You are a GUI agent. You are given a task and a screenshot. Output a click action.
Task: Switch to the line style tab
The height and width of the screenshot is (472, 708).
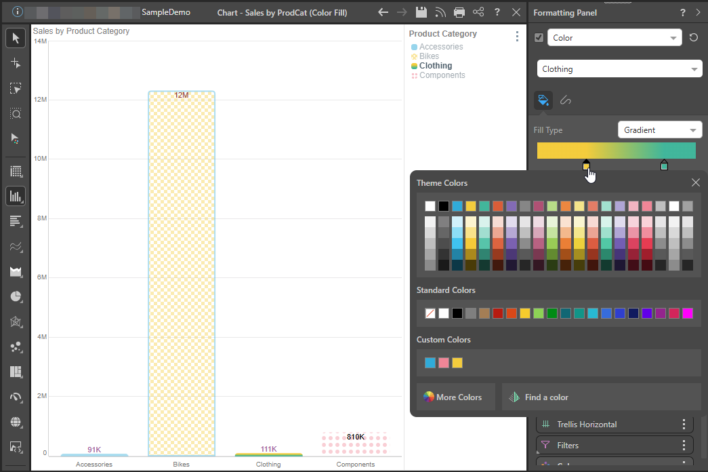(x=566, y=100)
